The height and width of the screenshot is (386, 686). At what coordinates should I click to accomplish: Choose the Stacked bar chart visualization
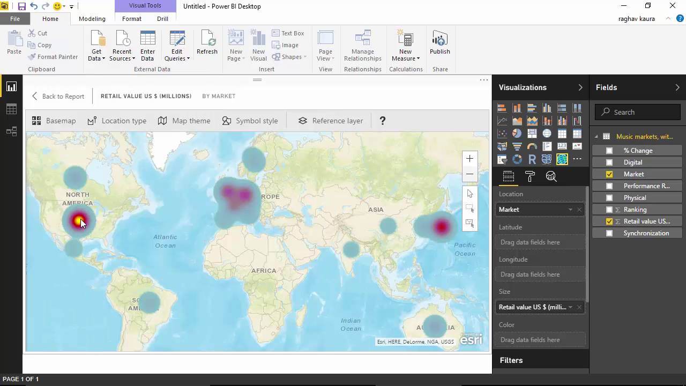(502, 108)
